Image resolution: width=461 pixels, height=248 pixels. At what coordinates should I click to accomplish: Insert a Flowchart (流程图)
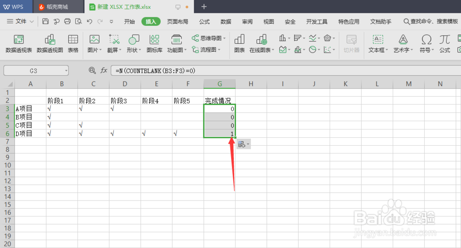click(206, 50)
